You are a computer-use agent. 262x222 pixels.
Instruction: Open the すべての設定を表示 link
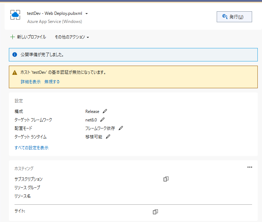[32, 148]
